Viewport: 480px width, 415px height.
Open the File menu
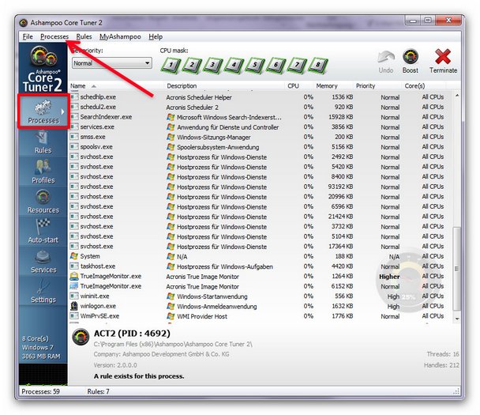pos(28,37)
